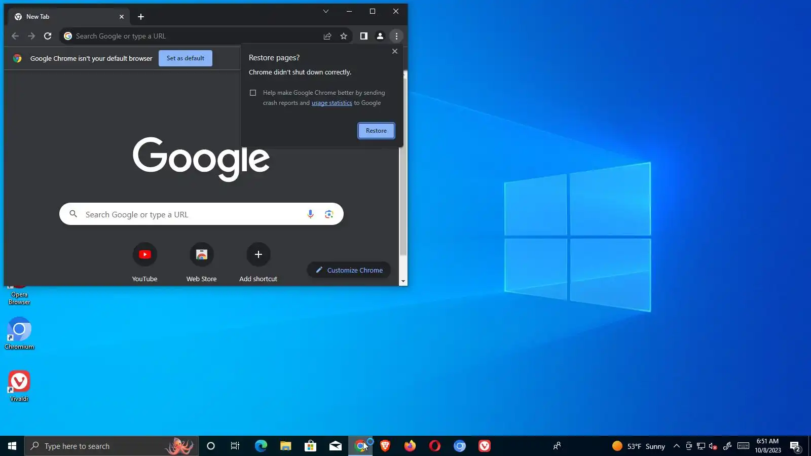Open the notification Action Center
This screenshot has width=811, height=456.
pos(795,446)
